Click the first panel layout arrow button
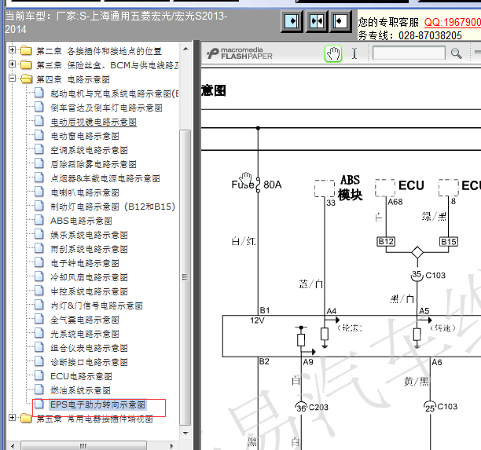 coord(292,21)
